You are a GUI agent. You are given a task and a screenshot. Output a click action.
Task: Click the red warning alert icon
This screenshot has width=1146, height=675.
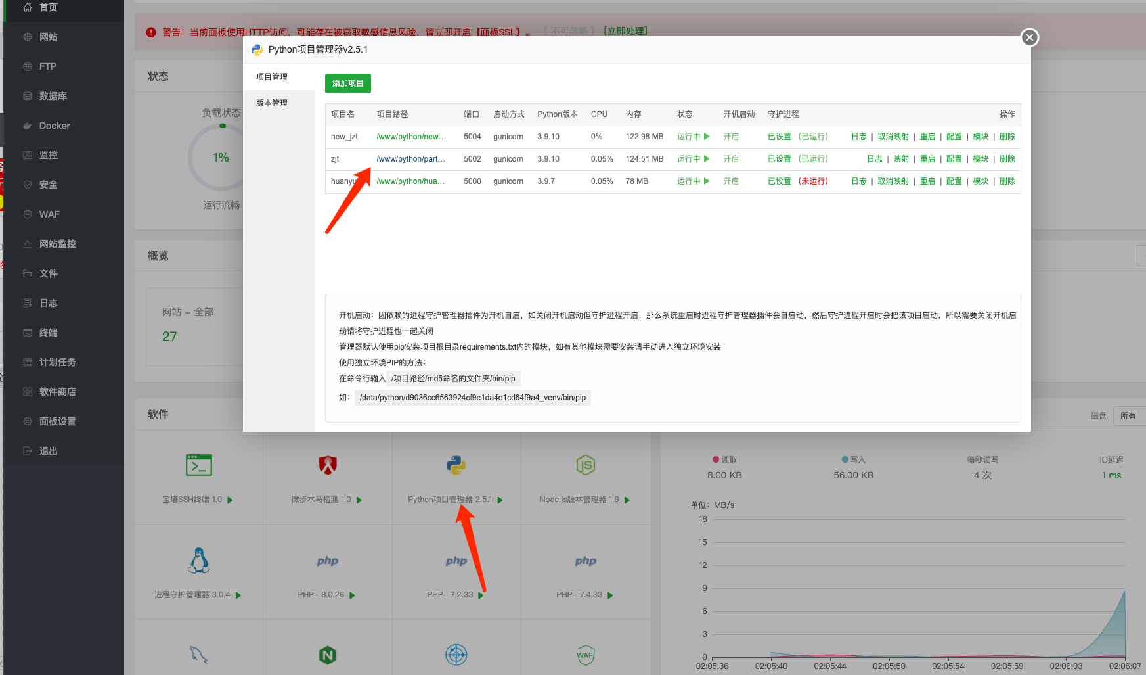[x=151, y=32]
